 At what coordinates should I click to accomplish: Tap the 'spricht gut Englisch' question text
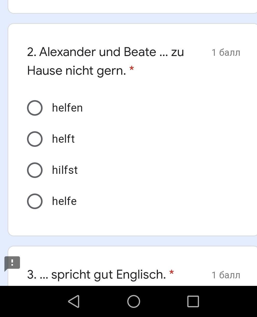point(109,274)
